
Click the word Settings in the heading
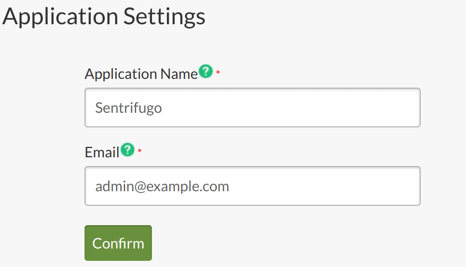click(164, 16)
